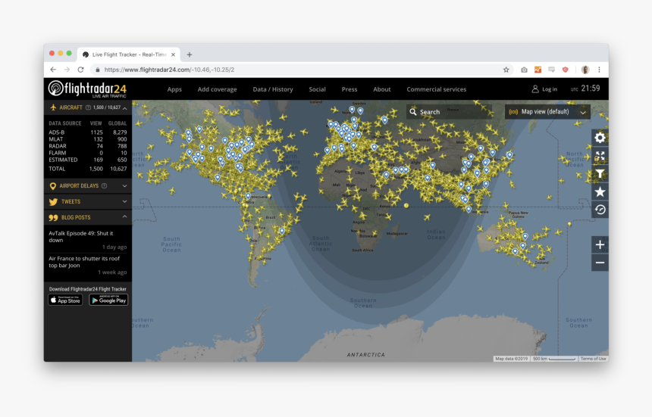652x417 pixels.
Task: Open the Apps menu
Action: point(174,89)
